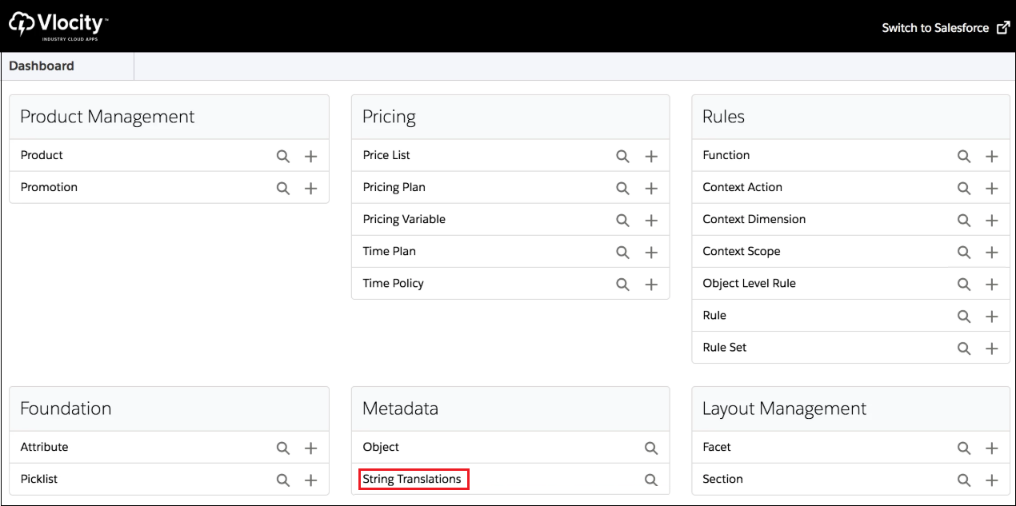Add Context Scope with plus icon
The width and height of the screenshot is (1016, 506).
pyautogui.click(x=992, y=252)
